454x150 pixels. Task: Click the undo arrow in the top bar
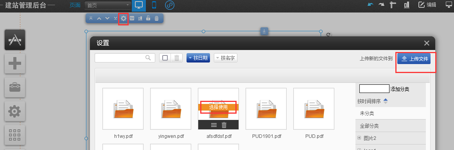(370, 5)
